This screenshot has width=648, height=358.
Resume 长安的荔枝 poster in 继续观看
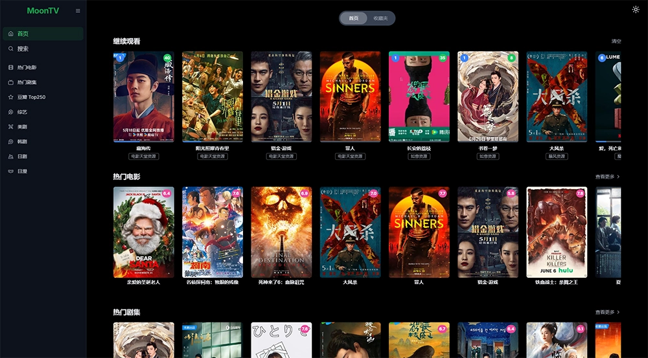click(x=419, y=96)
